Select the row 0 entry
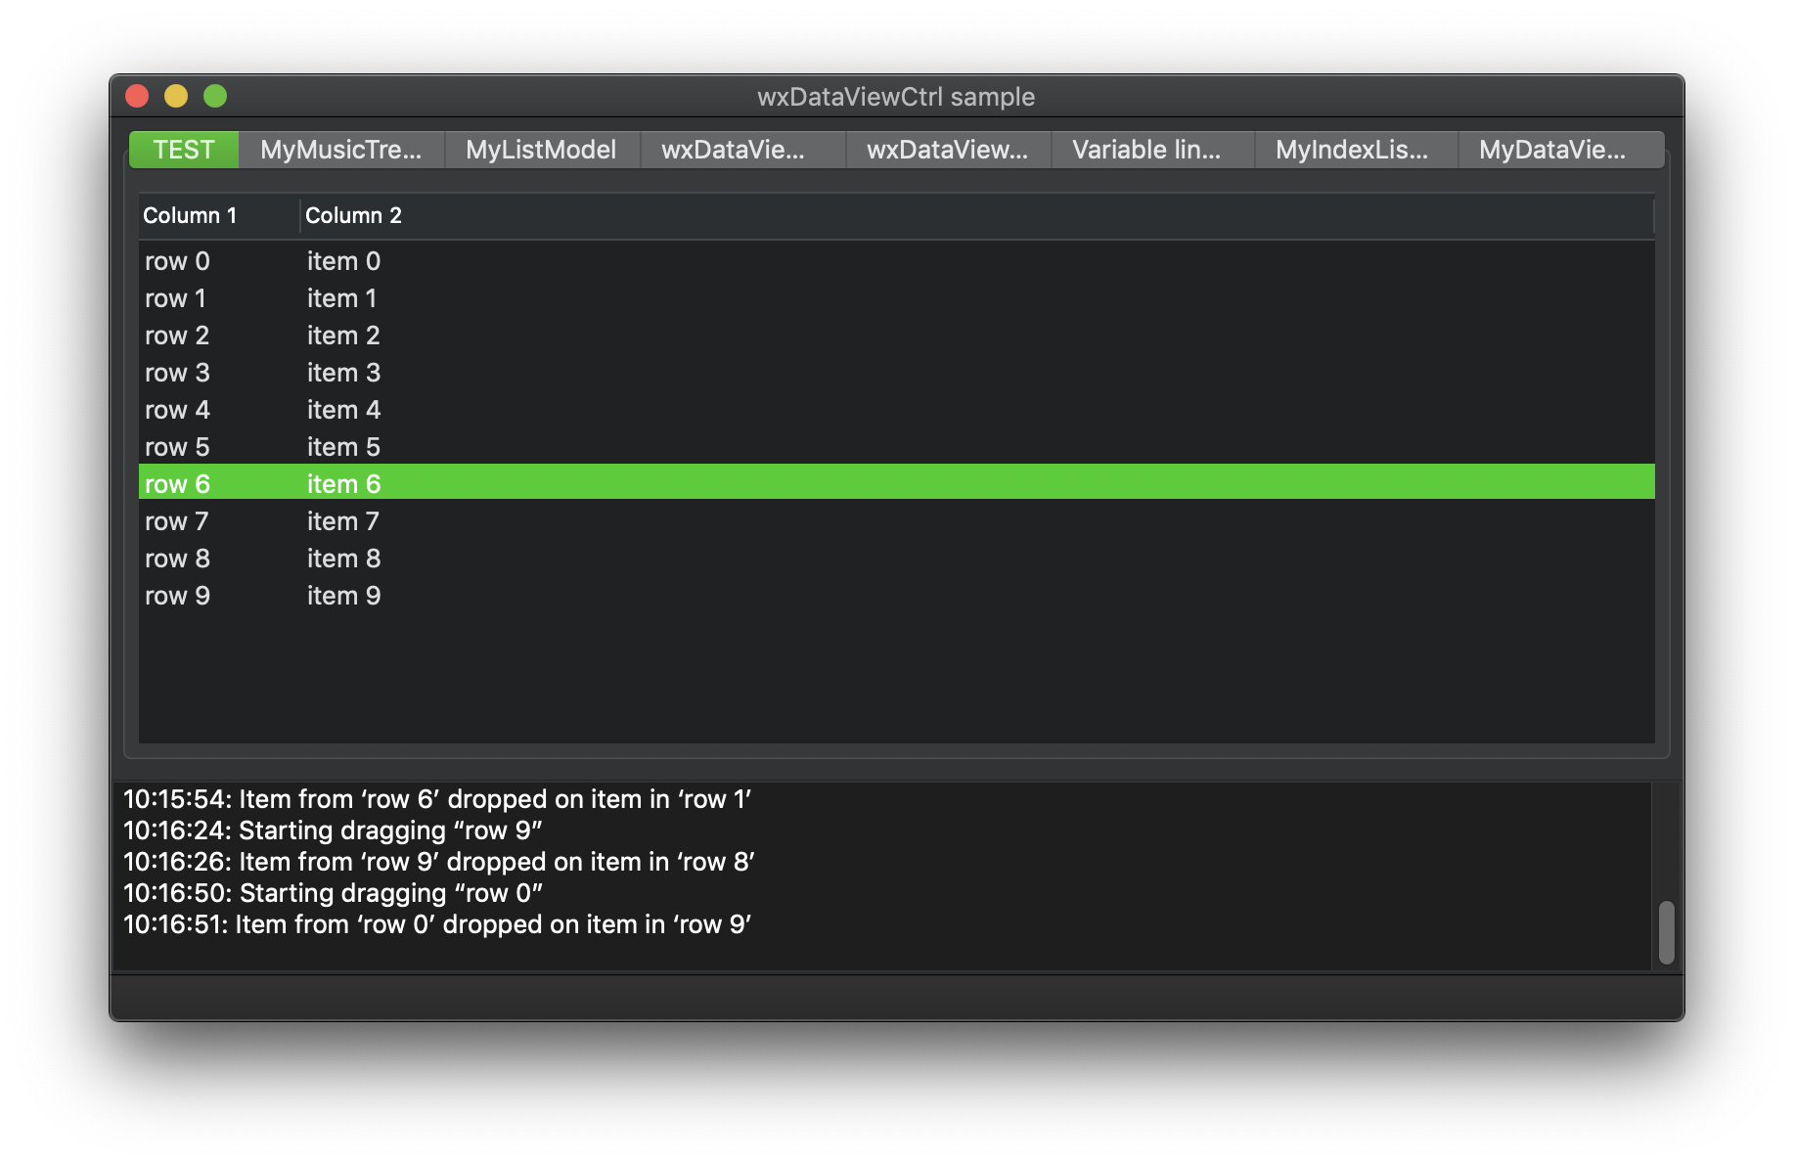The image size is (1794, 1166). pos(178,261)
